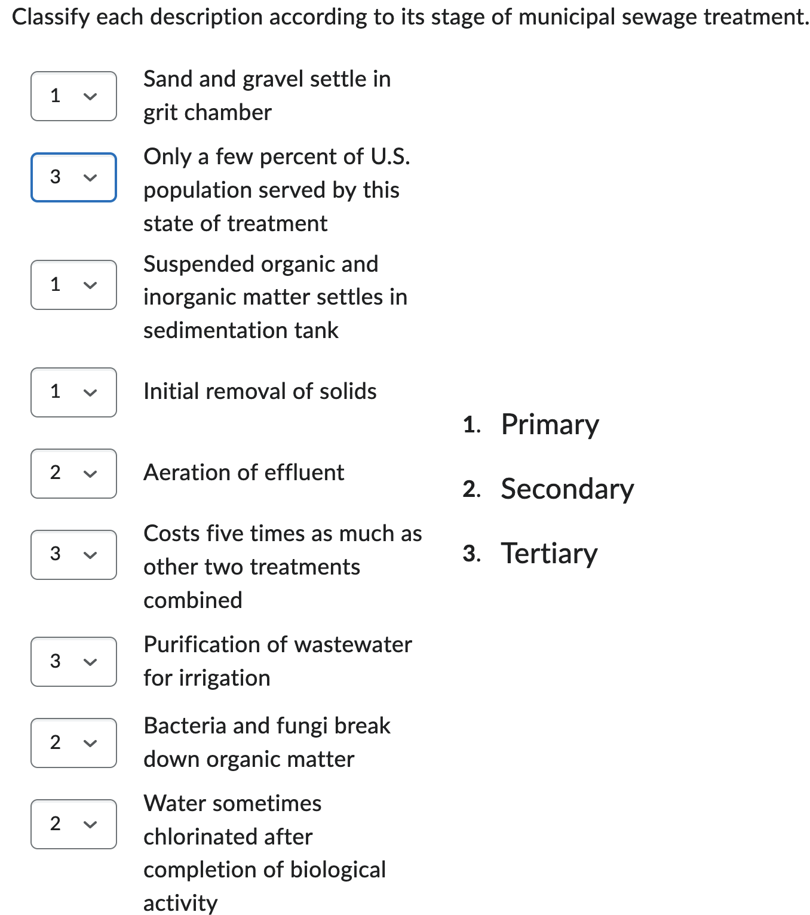Click the 'Aeration of effluent' description text

coord(244,473)
